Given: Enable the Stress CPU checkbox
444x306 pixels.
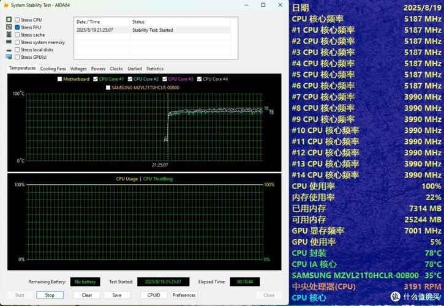Looking at the screenshot, I should [x=17, y=20].
